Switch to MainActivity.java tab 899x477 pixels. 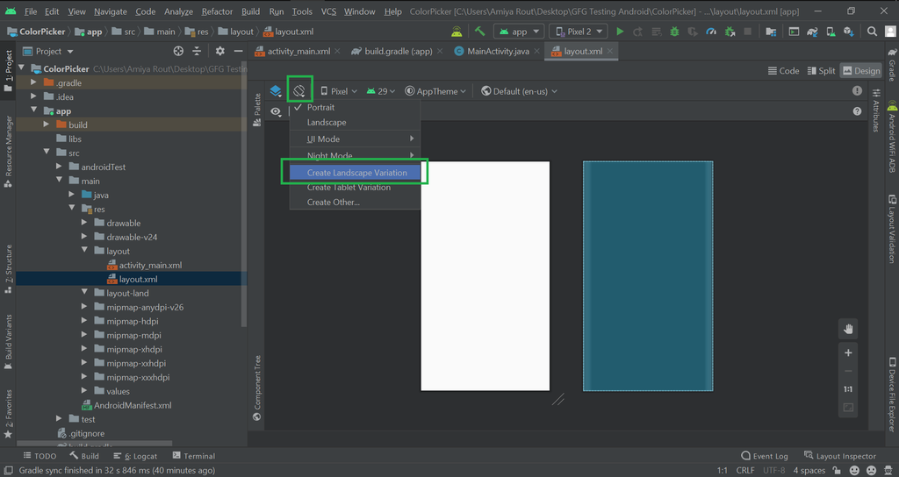pos(491,51)
